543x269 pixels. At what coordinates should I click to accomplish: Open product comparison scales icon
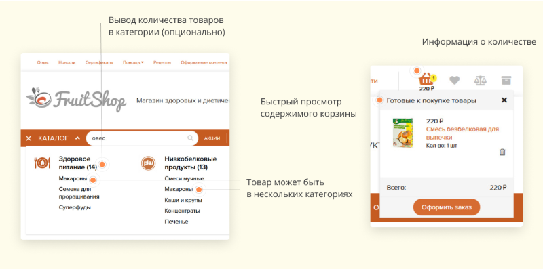(480, 81)
